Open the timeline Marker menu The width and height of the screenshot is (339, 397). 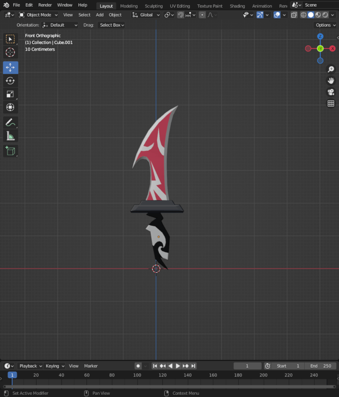point(91,366)
